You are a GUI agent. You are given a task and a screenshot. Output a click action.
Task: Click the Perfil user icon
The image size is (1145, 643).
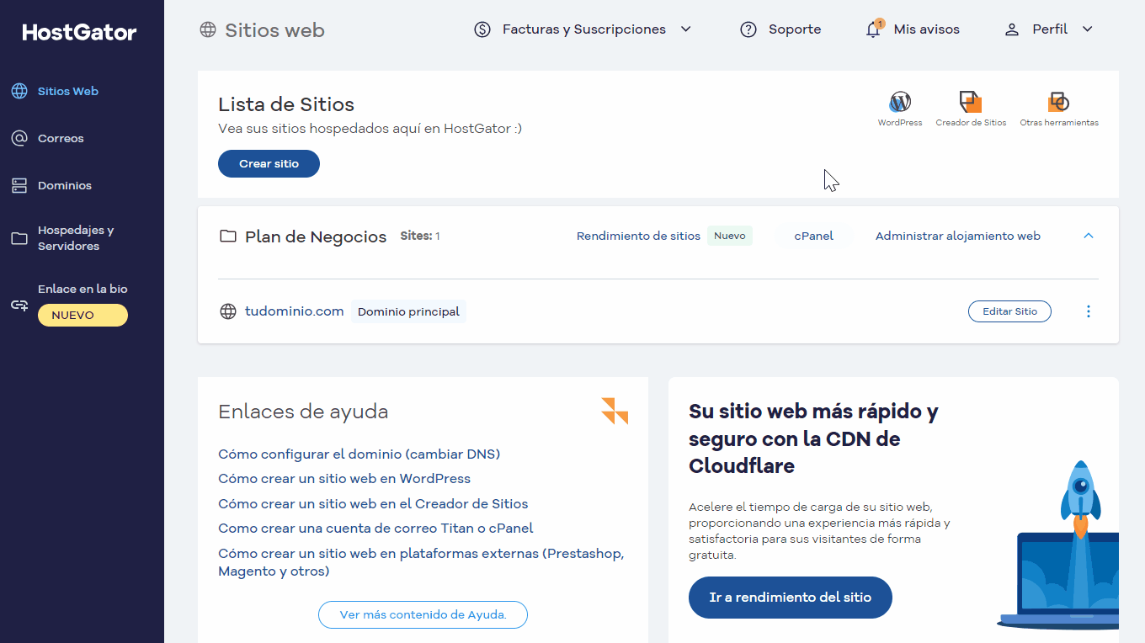tap(1012, 29)
